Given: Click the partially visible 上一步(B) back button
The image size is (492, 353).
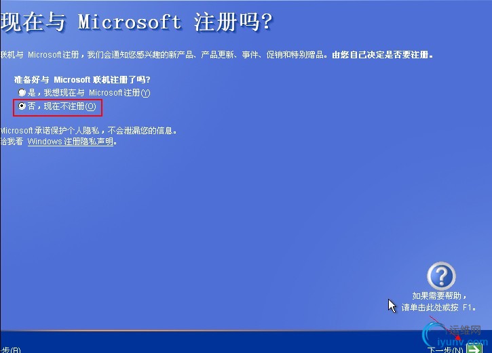Looking at the screenshot, I should pos(10,350).
